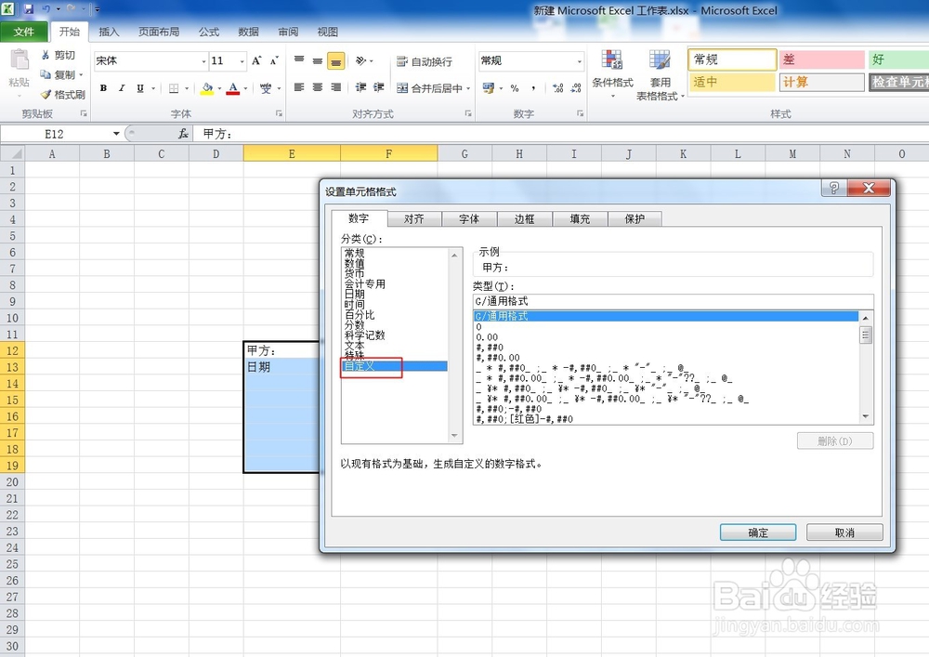Click the Cut scissors icon
The height and width of the screenshot is (657, 929).
point(46,55)
